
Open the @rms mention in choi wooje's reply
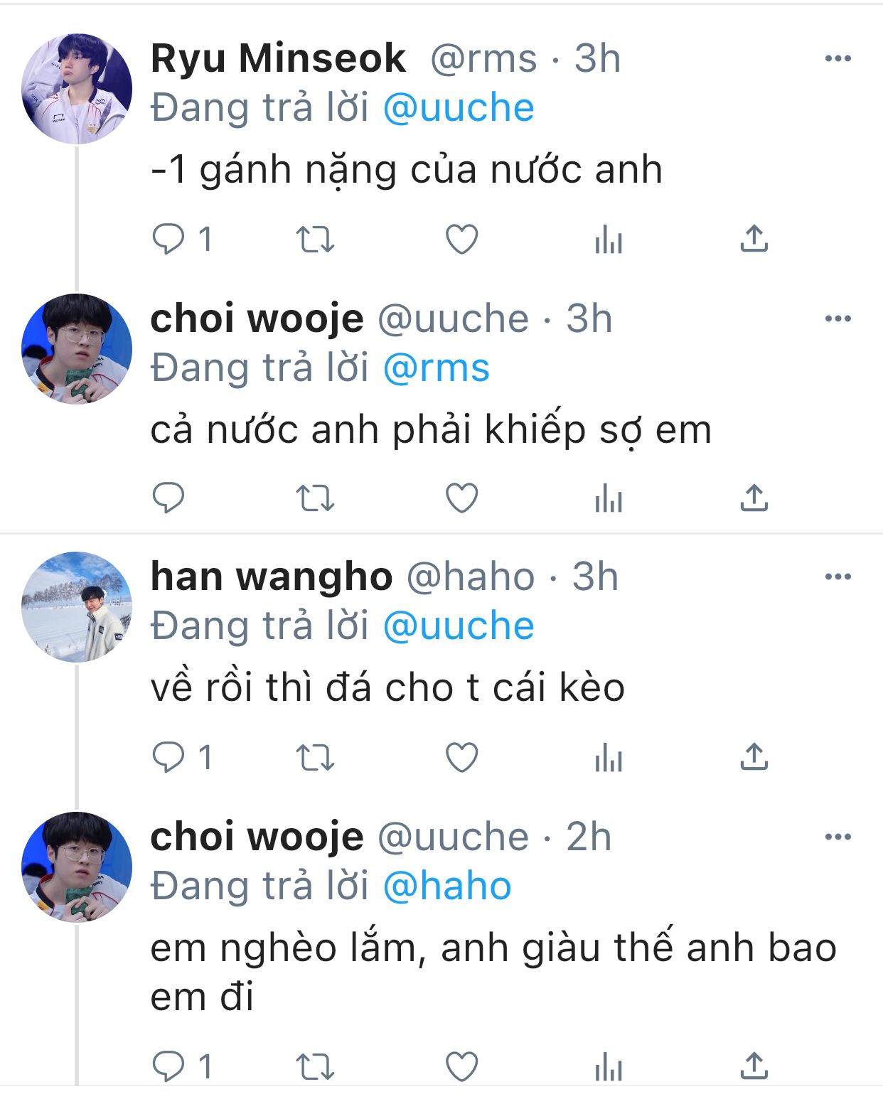[437, 368]
